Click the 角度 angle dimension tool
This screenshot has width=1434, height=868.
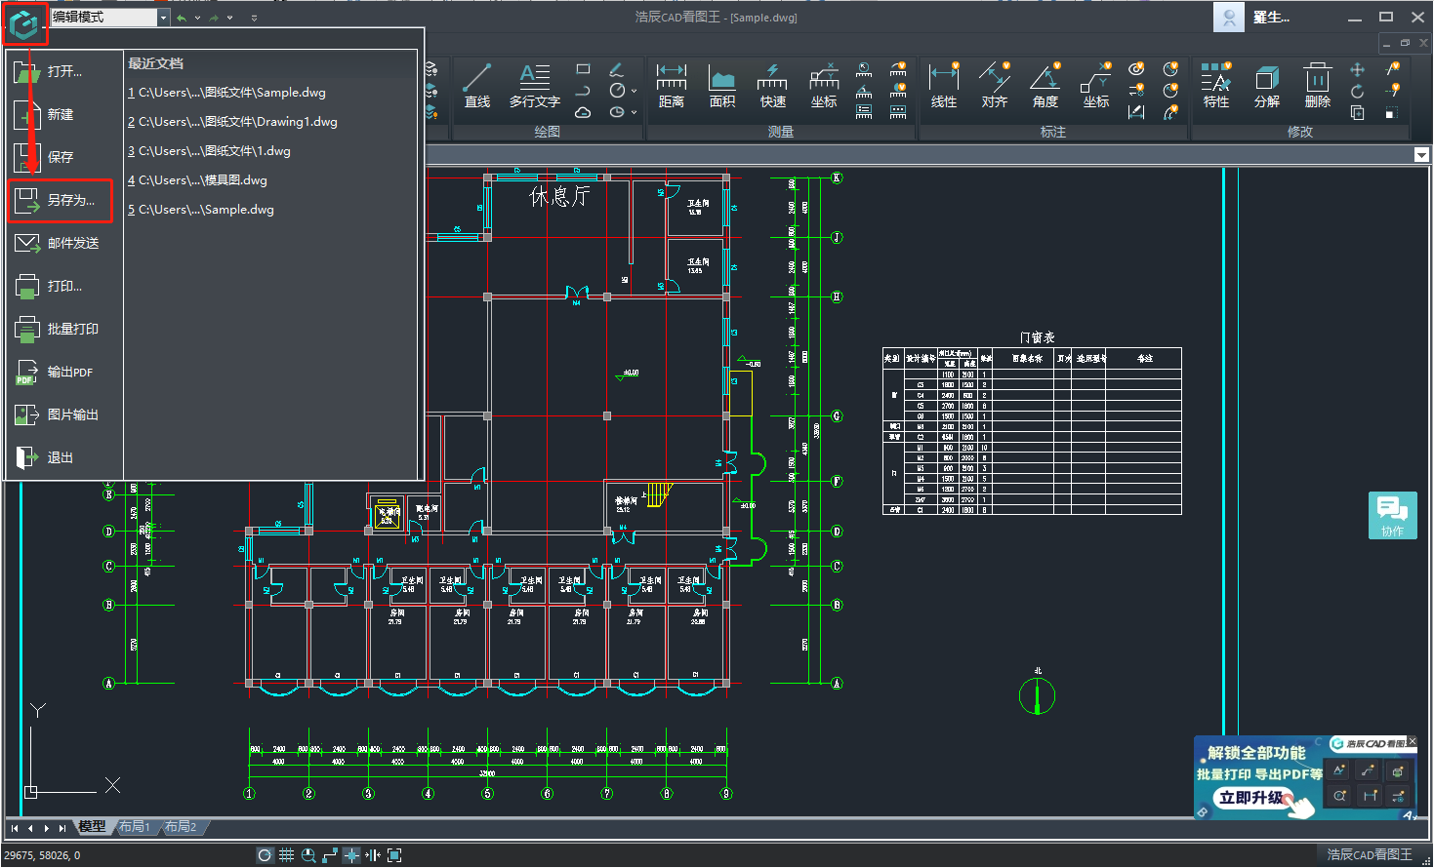1045,85
